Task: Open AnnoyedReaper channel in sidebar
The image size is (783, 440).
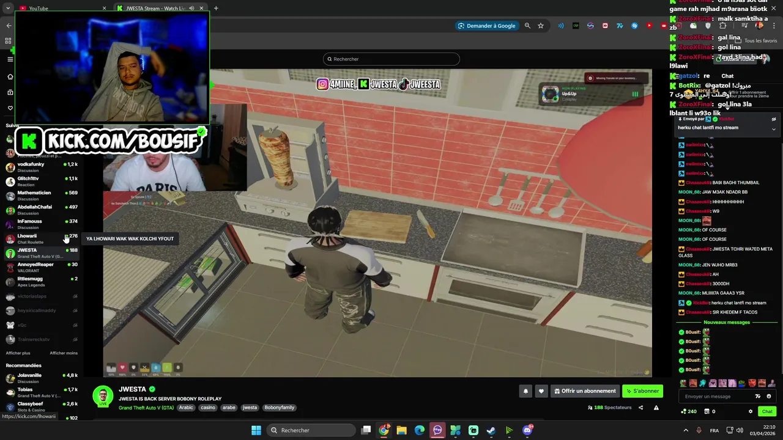Action: (x=42, y=267)
